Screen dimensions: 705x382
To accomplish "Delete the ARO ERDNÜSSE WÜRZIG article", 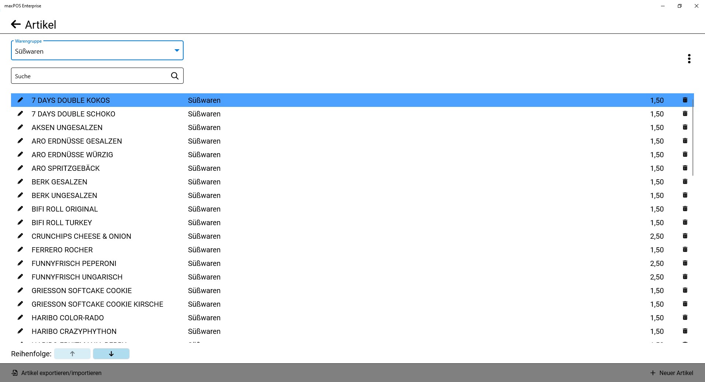I will [x=685, y=154].
